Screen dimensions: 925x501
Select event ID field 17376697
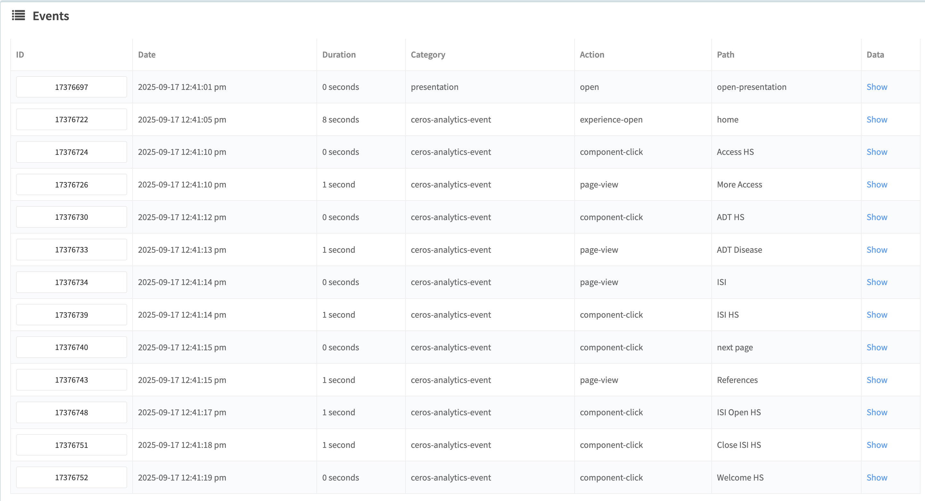71,87
